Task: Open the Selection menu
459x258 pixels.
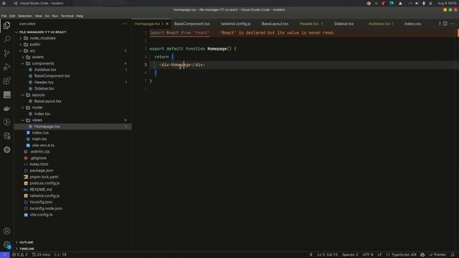Action: [25, 16]
